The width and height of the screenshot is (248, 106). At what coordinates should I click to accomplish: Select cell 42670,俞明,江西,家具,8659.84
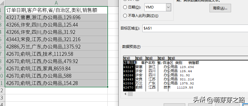click(x=56, y=69)
